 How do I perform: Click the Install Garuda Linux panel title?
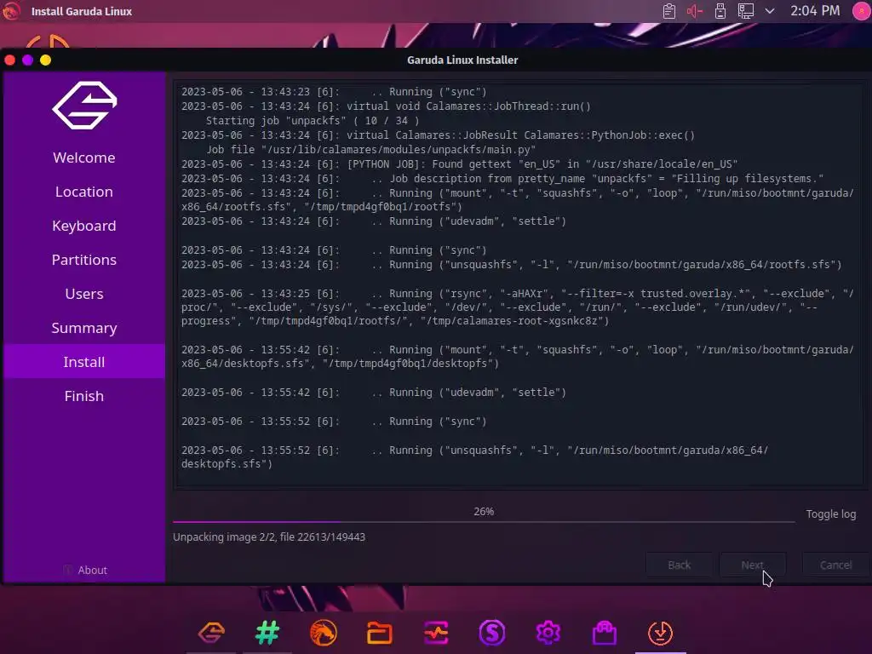coord(82,11)
